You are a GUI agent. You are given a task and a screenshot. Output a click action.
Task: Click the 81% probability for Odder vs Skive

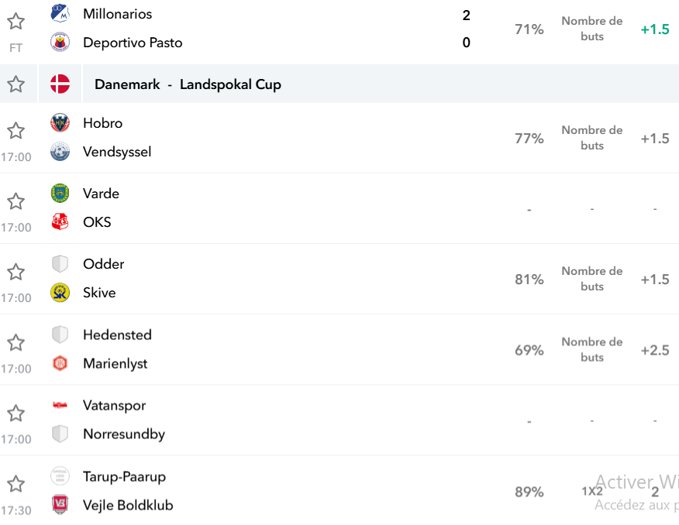coord(529,280)
